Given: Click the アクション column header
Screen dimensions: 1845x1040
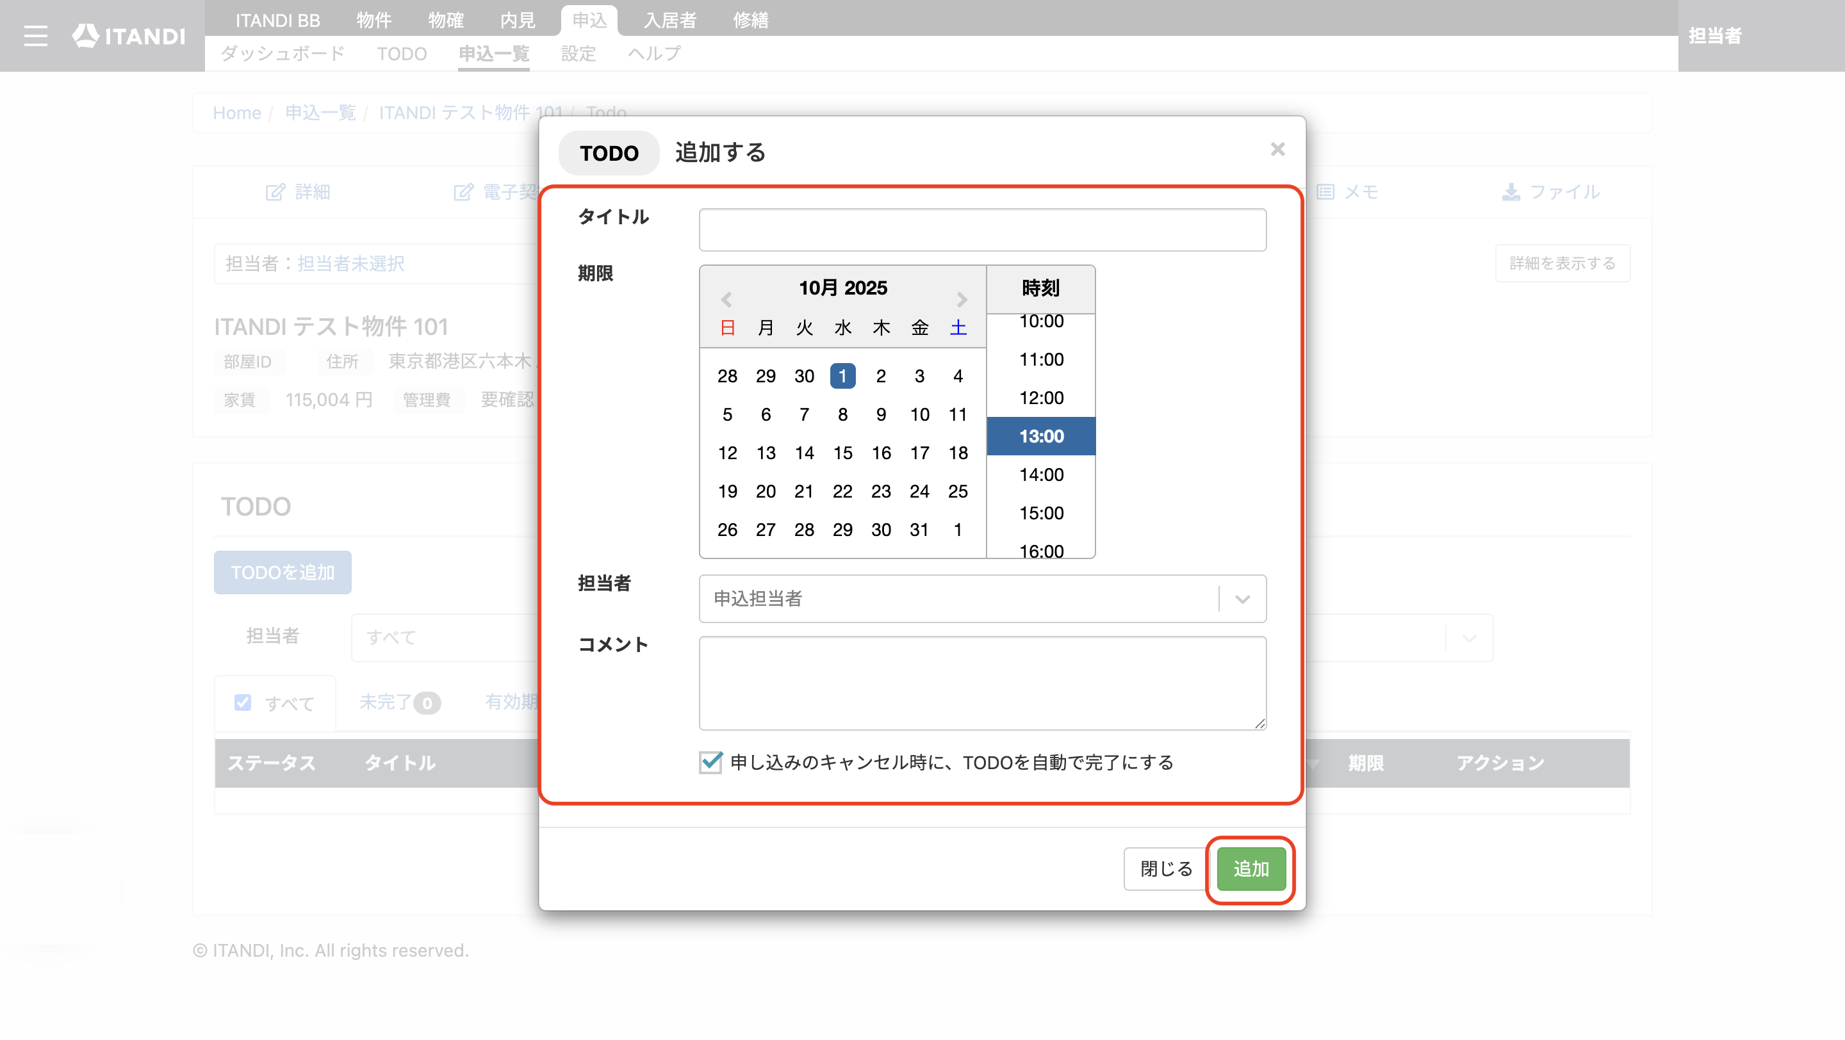Looking at the screenshot, I should click(1500, 763).
